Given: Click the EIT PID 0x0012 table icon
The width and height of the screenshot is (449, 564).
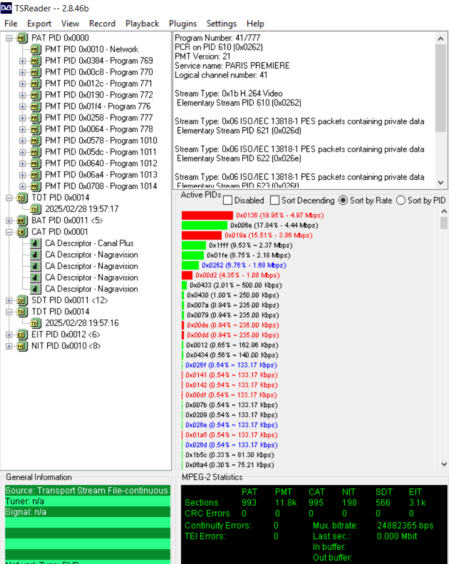Looking at the screenshot, I should (21, 335).
